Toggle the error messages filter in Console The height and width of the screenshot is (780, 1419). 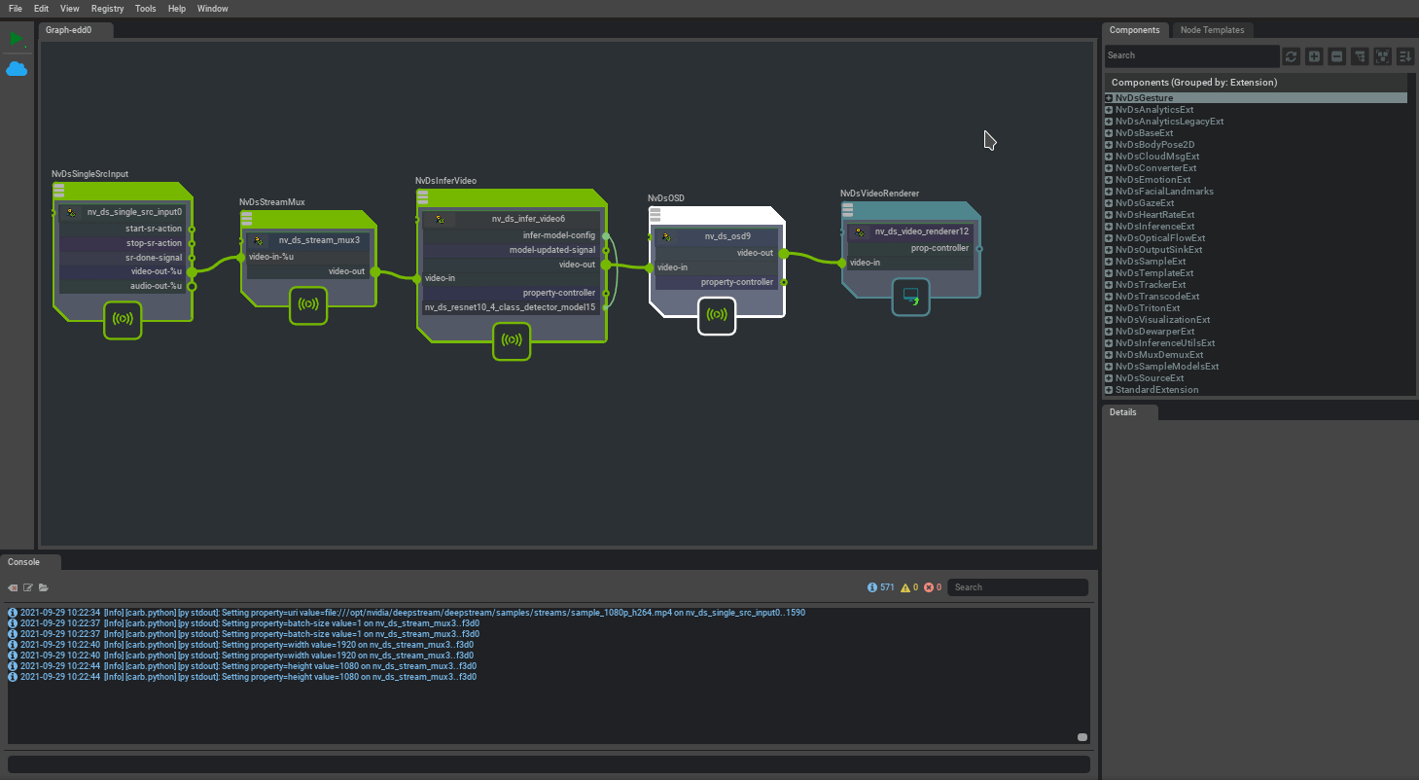(x=933, y=587)
